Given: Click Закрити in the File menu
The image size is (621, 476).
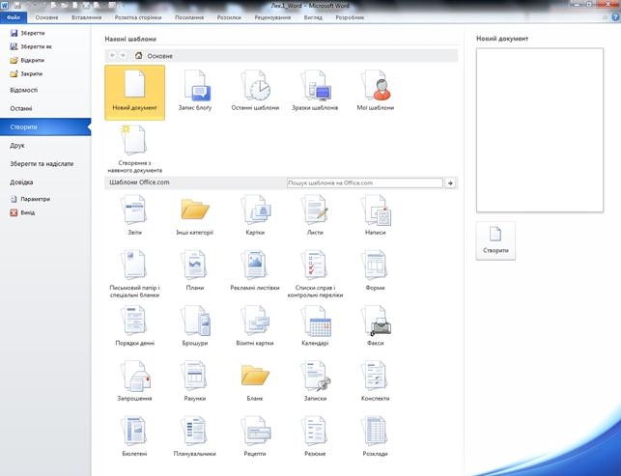Looking at the screenshot, I should [26, 73].
